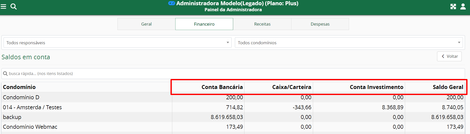
Task: Select the Financeiro tab
Action: coord(204,24)
